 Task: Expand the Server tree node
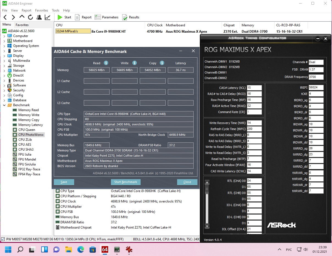[4, 51]
